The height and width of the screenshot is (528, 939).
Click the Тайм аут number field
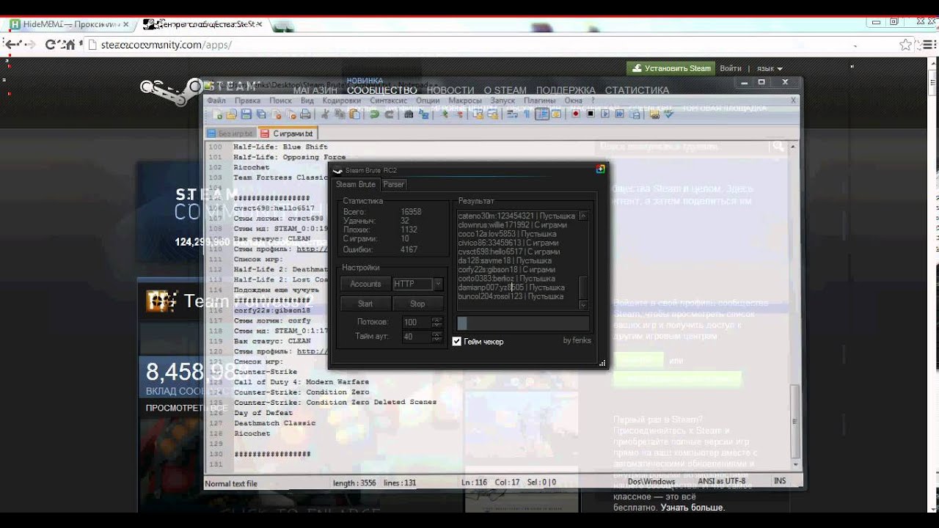(417, 337)
